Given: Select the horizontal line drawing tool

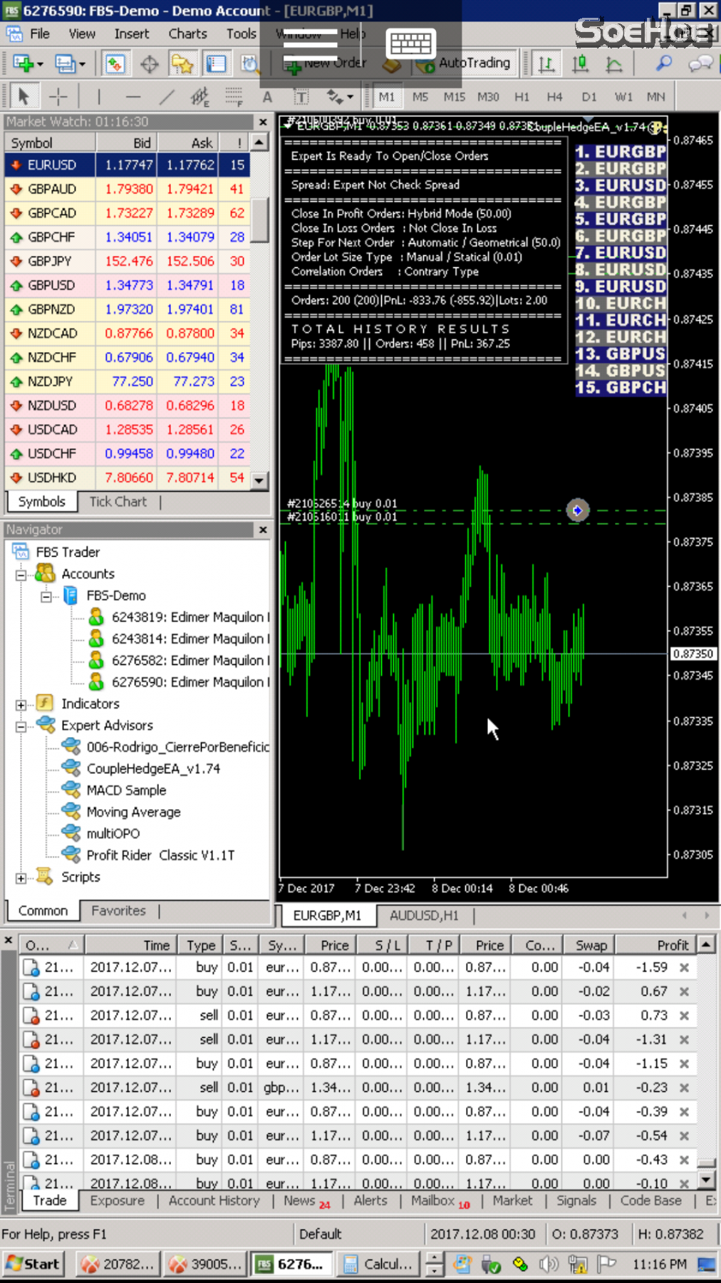Looking at the screenshot, I should pos(133,96).
